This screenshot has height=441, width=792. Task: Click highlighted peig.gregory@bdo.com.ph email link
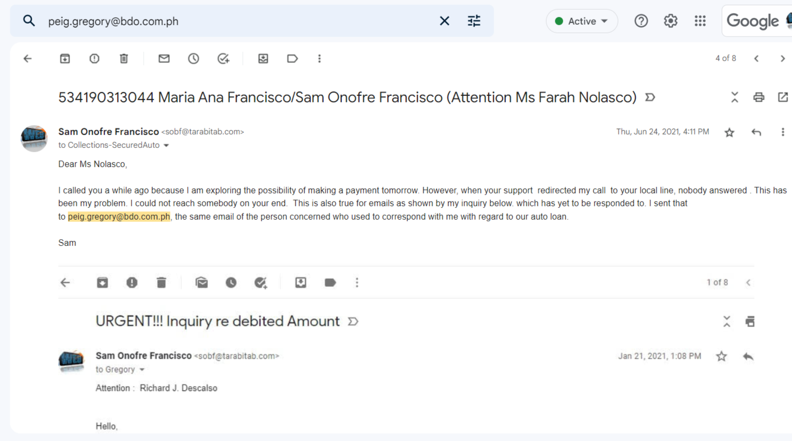(x=119, y=216)
